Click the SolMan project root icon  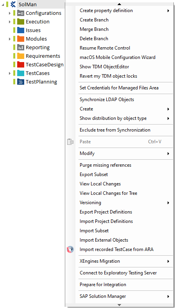click(x=13, y=4)
